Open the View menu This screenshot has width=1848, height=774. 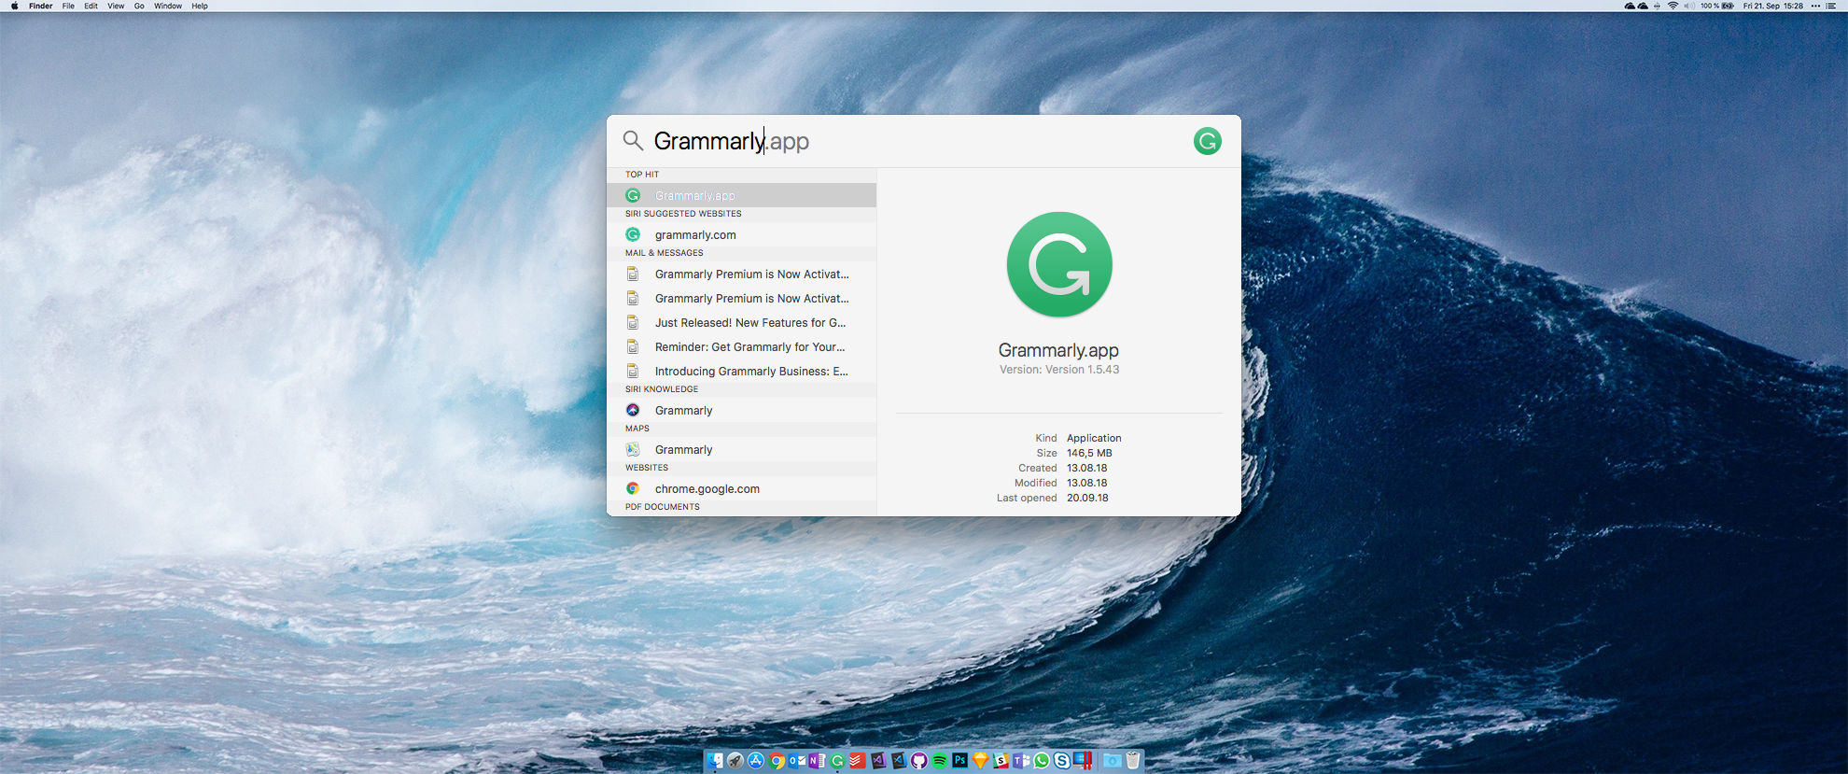click(x=116, y=6)
